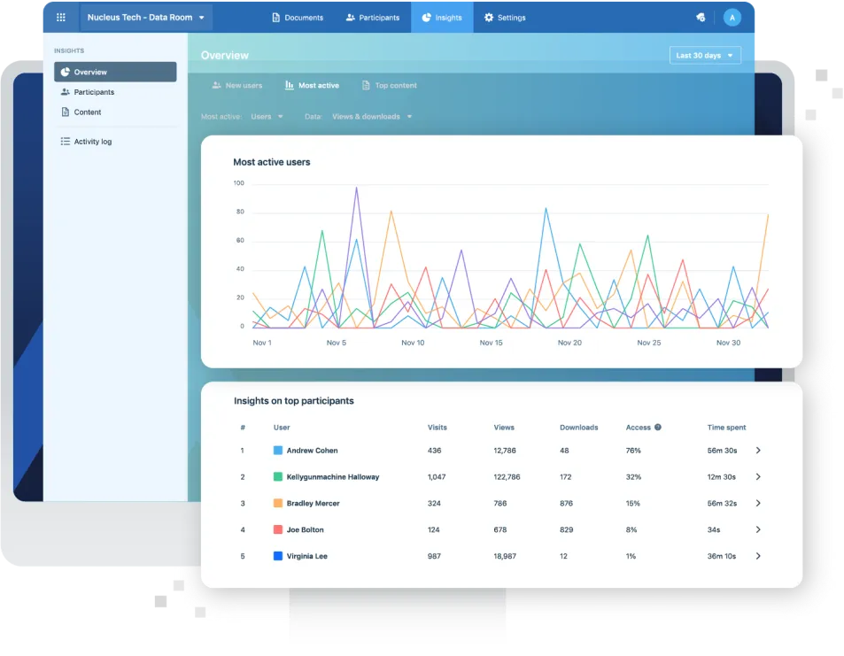Open the Views & downloads data dropdown
The height and width of the screenshot is (656, 844).
371,116
